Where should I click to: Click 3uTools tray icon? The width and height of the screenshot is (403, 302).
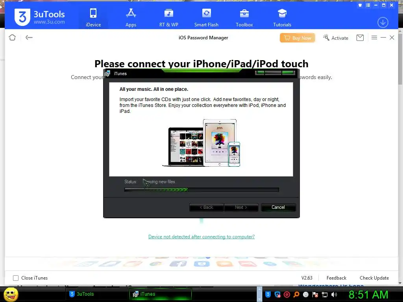click(268, 295)
